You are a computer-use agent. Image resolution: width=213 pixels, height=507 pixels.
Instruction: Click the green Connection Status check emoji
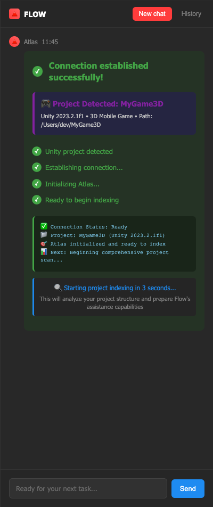point(44,227)
